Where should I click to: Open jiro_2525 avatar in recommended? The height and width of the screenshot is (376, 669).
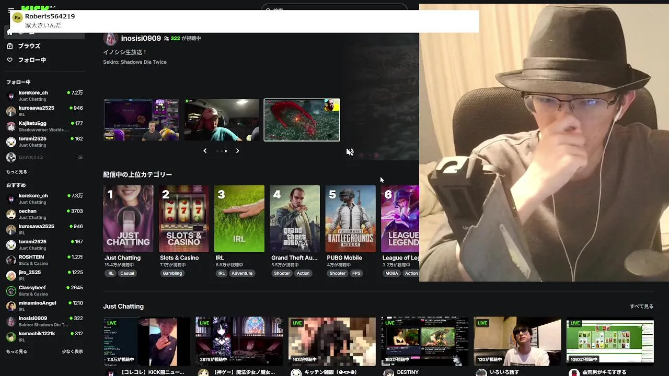pyautogui.click(x=11, y=275)
